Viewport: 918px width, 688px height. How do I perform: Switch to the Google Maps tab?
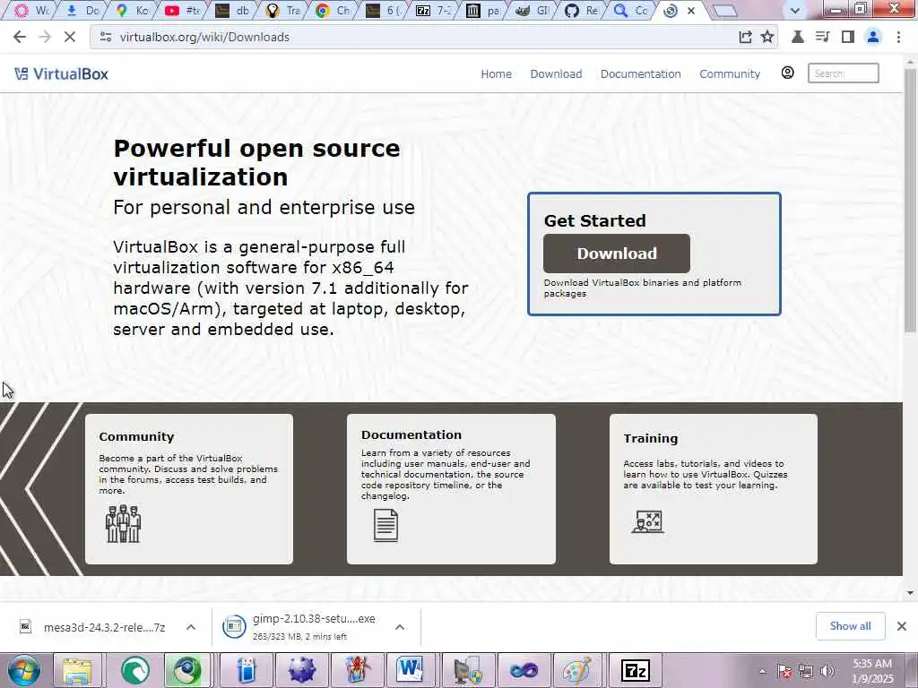pos(132,10)
